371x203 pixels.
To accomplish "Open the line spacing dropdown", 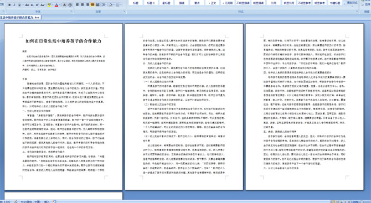I will click(104, 4).
